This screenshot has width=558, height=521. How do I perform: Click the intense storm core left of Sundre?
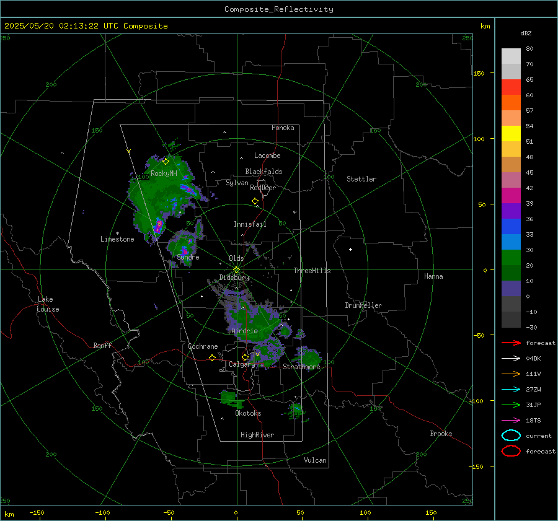click(159, 225)
